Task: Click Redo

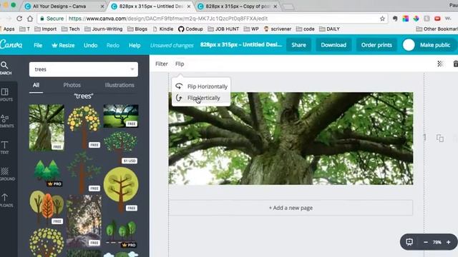Action: [113, 45]
